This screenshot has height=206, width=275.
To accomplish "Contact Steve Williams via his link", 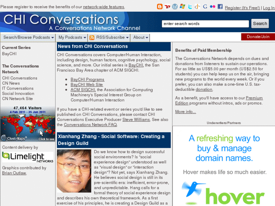I will click(136, 119).
